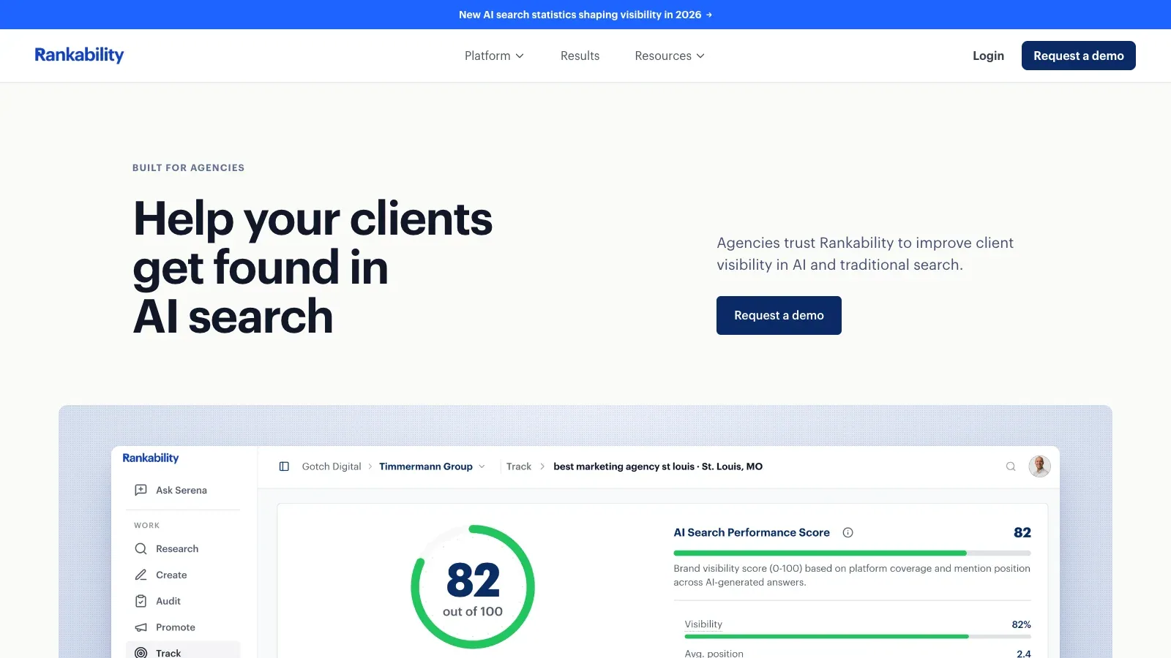
Task: Select the Research magnifier icon in sidebar
Action: tap(141, 548)
